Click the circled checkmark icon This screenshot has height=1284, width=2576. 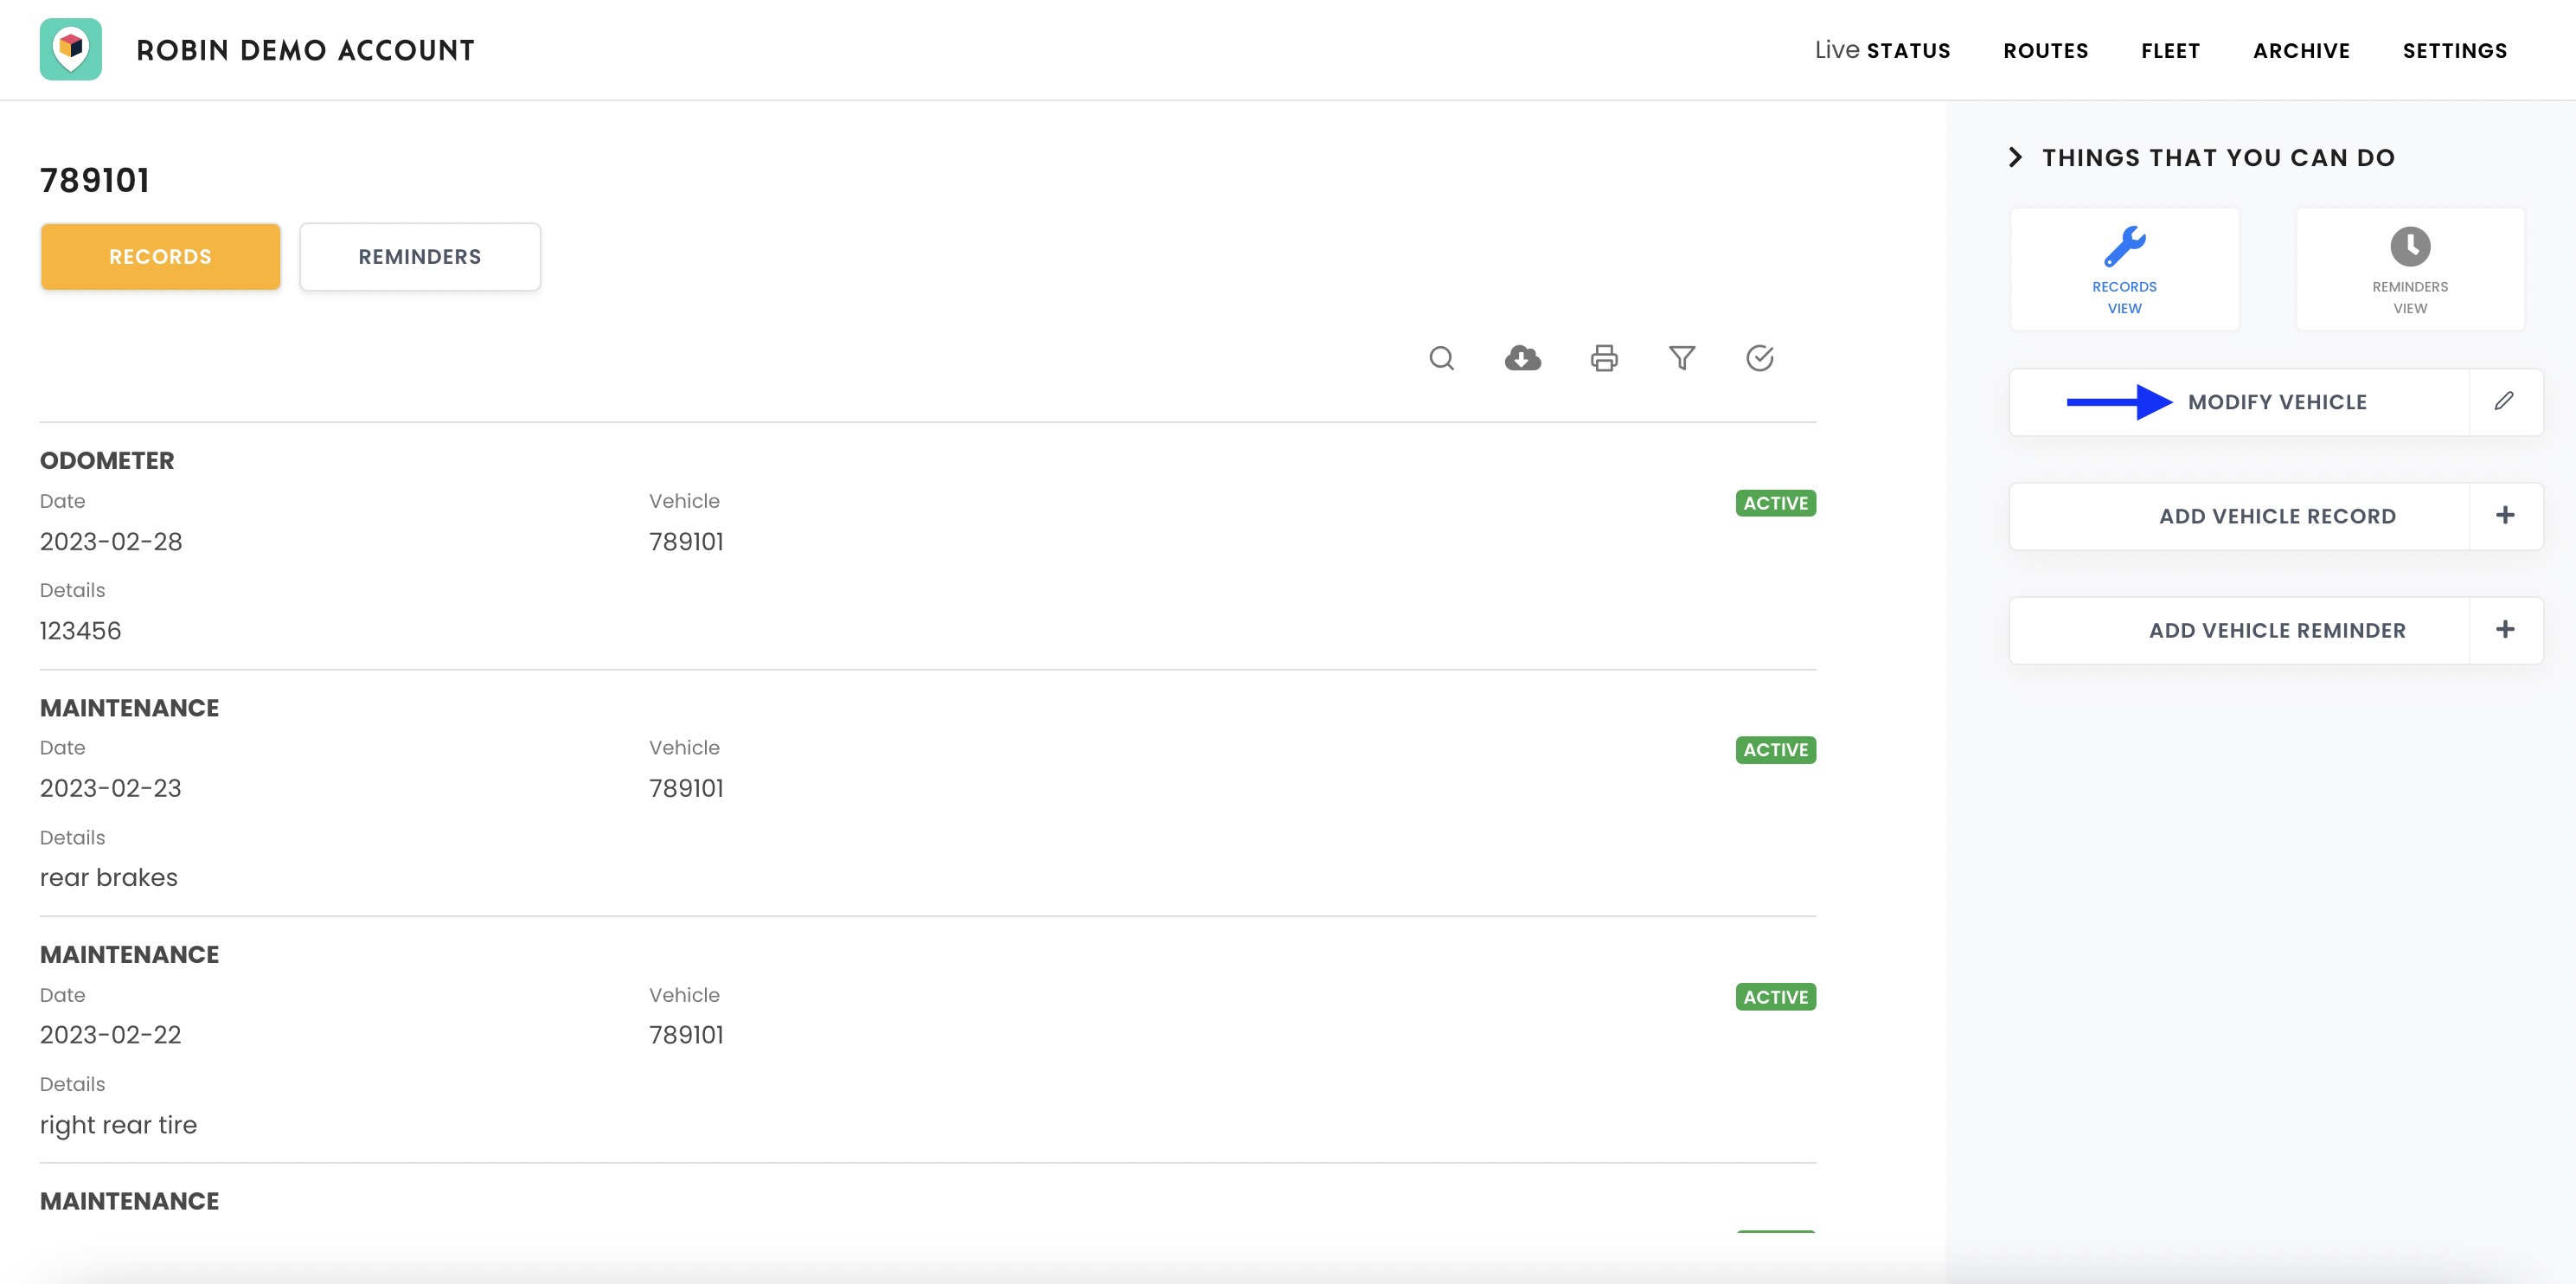1759,358
